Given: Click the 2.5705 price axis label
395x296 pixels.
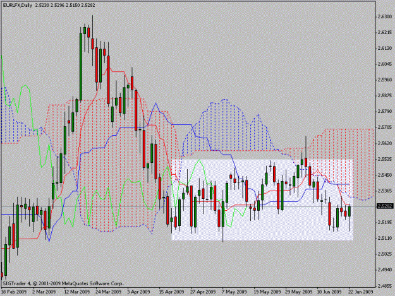Looking at the screenshot, I should (x=385, y=127).
